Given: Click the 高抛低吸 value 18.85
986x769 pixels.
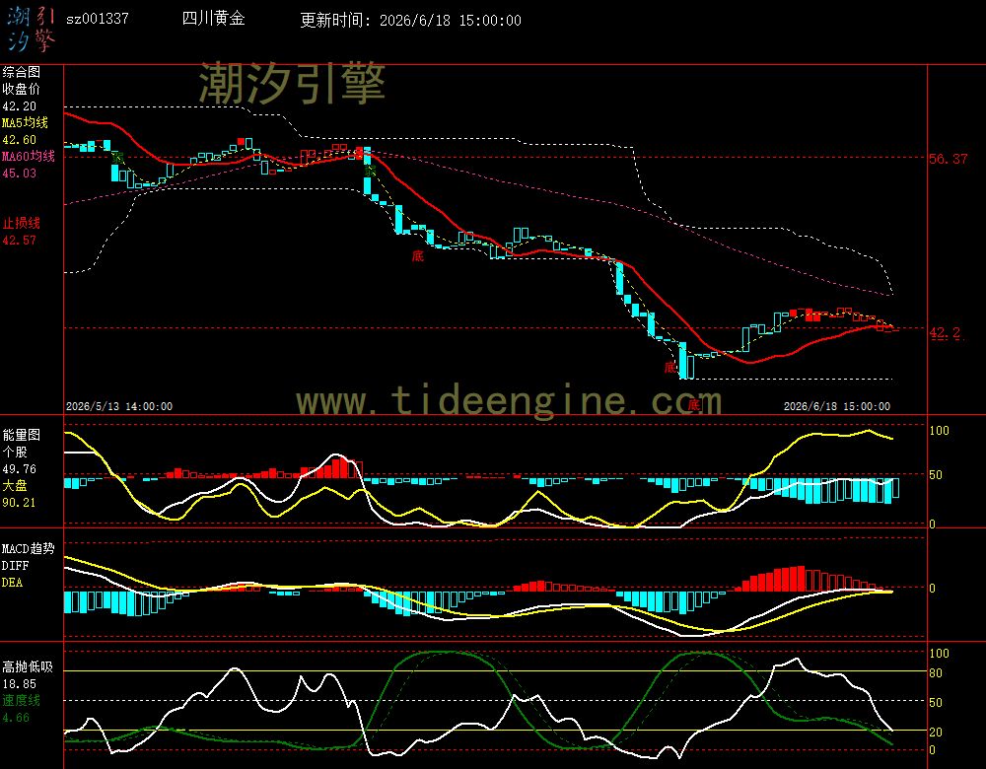Looking at the screenshot, I should [20, 684].
